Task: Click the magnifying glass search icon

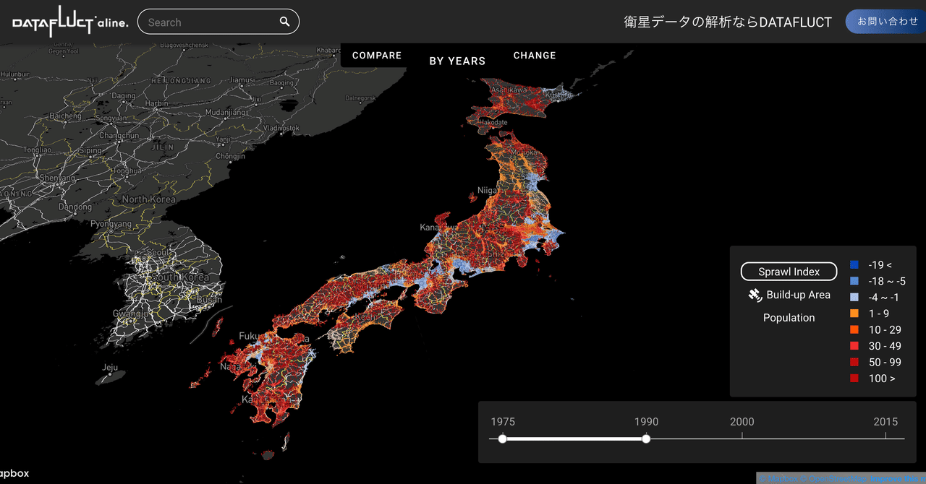Action: coord(284,22)
